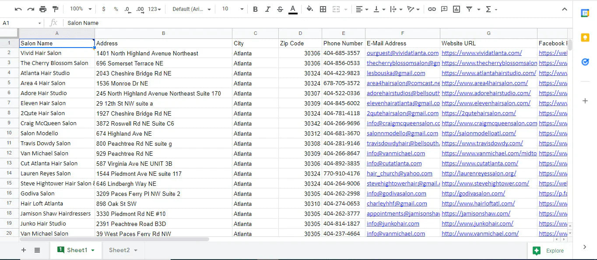Open the Borders tool
The width and height of the screenshot is (597, 260).
[323, 9]
